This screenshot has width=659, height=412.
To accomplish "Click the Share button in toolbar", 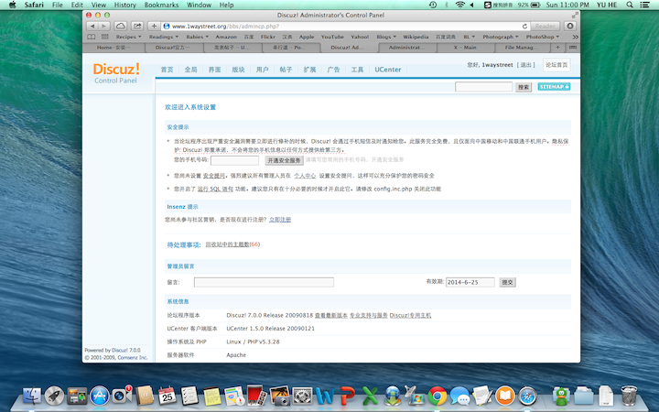I will tap(137, 26).
